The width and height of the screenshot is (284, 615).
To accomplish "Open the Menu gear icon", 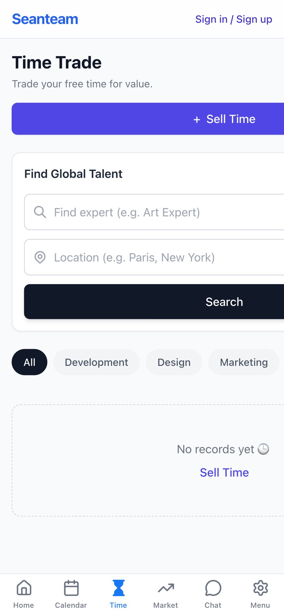I will pos(261,588).
